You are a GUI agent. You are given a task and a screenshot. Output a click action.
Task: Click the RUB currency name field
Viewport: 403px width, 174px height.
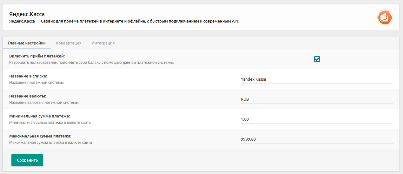click(317, 99)
